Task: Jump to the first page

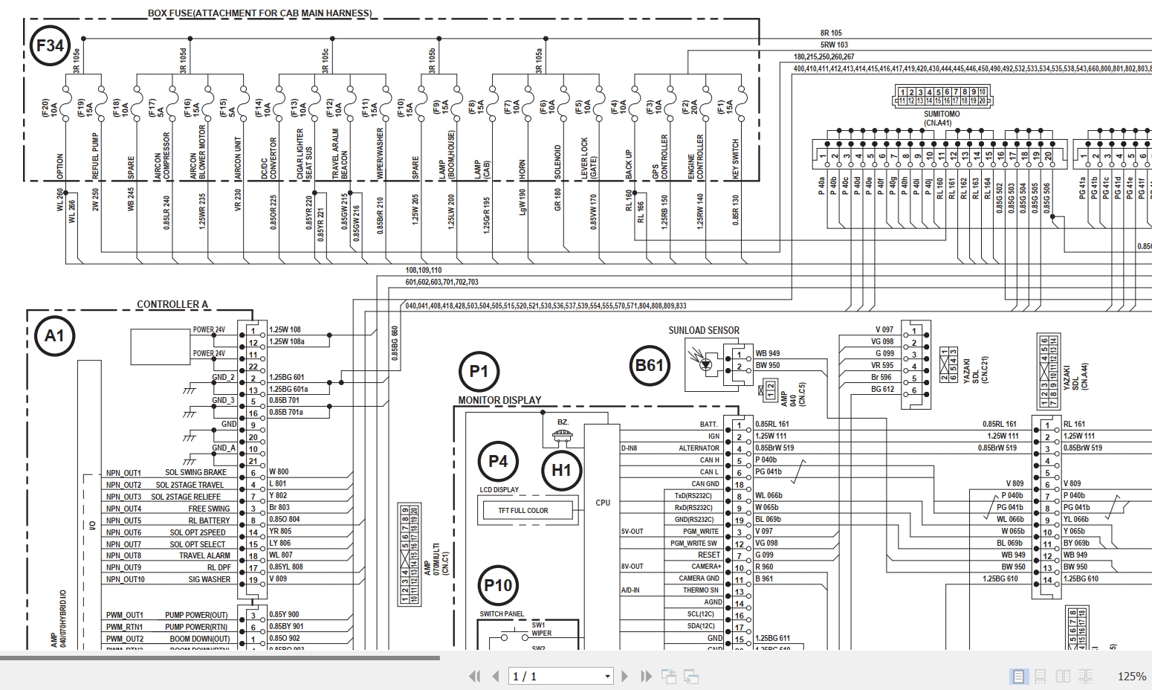Action: [x=476, y=677]
